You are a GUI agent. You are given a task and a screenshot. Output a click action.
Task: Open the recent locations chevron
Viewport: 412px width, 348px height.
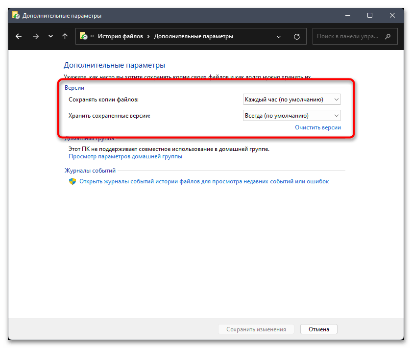[50, 36]
